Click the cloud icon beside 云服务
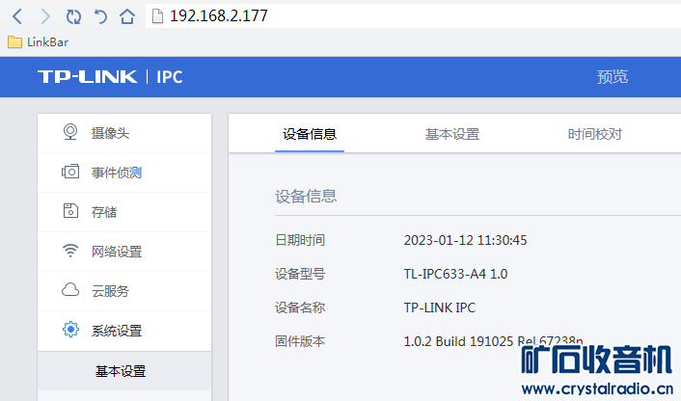 click(x=70, y=290)
